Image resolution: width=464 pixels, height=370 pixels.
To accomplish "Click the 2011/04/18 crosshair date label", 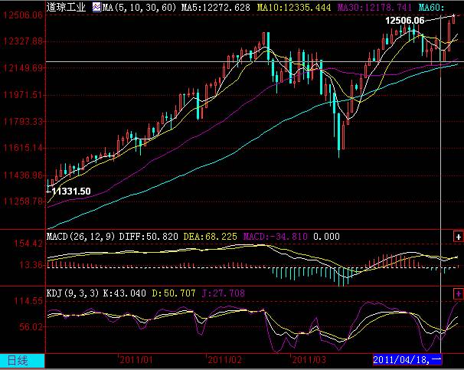I will 407,360.
